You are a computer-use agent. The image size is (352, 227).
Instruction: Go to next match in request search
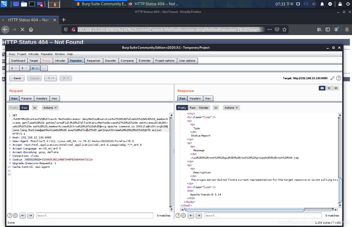tap(31, 215)
